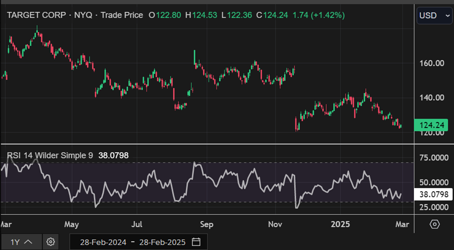The image size is (454, 250).
Task: Click the Nov label on time axis
Action: coord(275,225)
